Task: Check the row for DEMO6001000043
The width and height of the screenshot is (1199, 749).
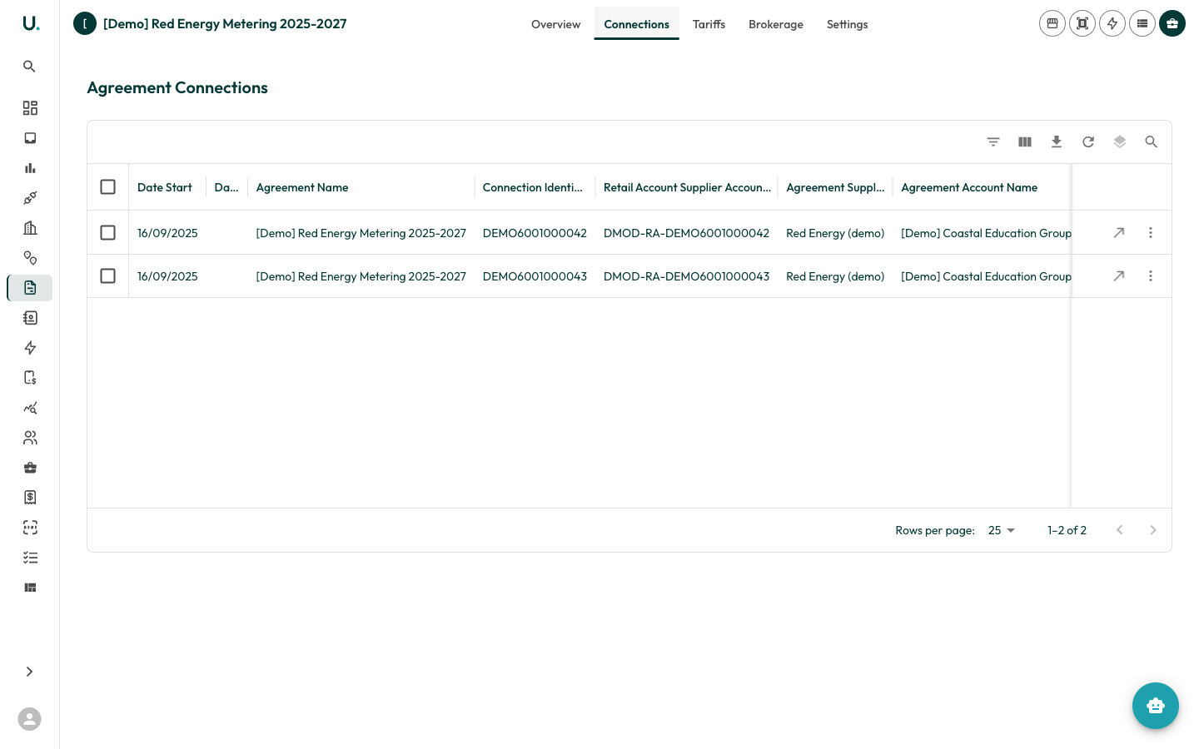Action: point(108,276)
